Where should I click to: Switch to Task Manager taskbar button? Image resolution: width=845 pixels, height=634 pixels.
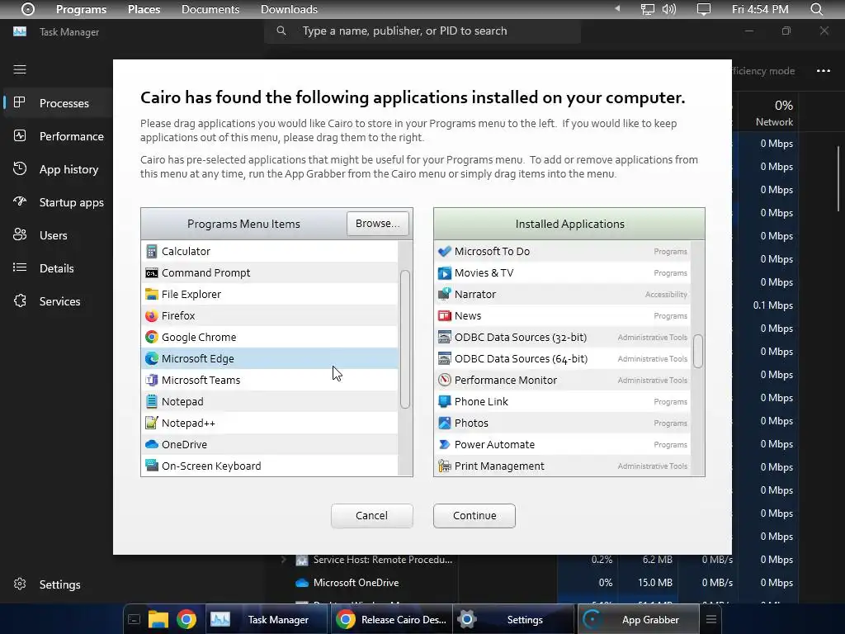tap(267, 619)
